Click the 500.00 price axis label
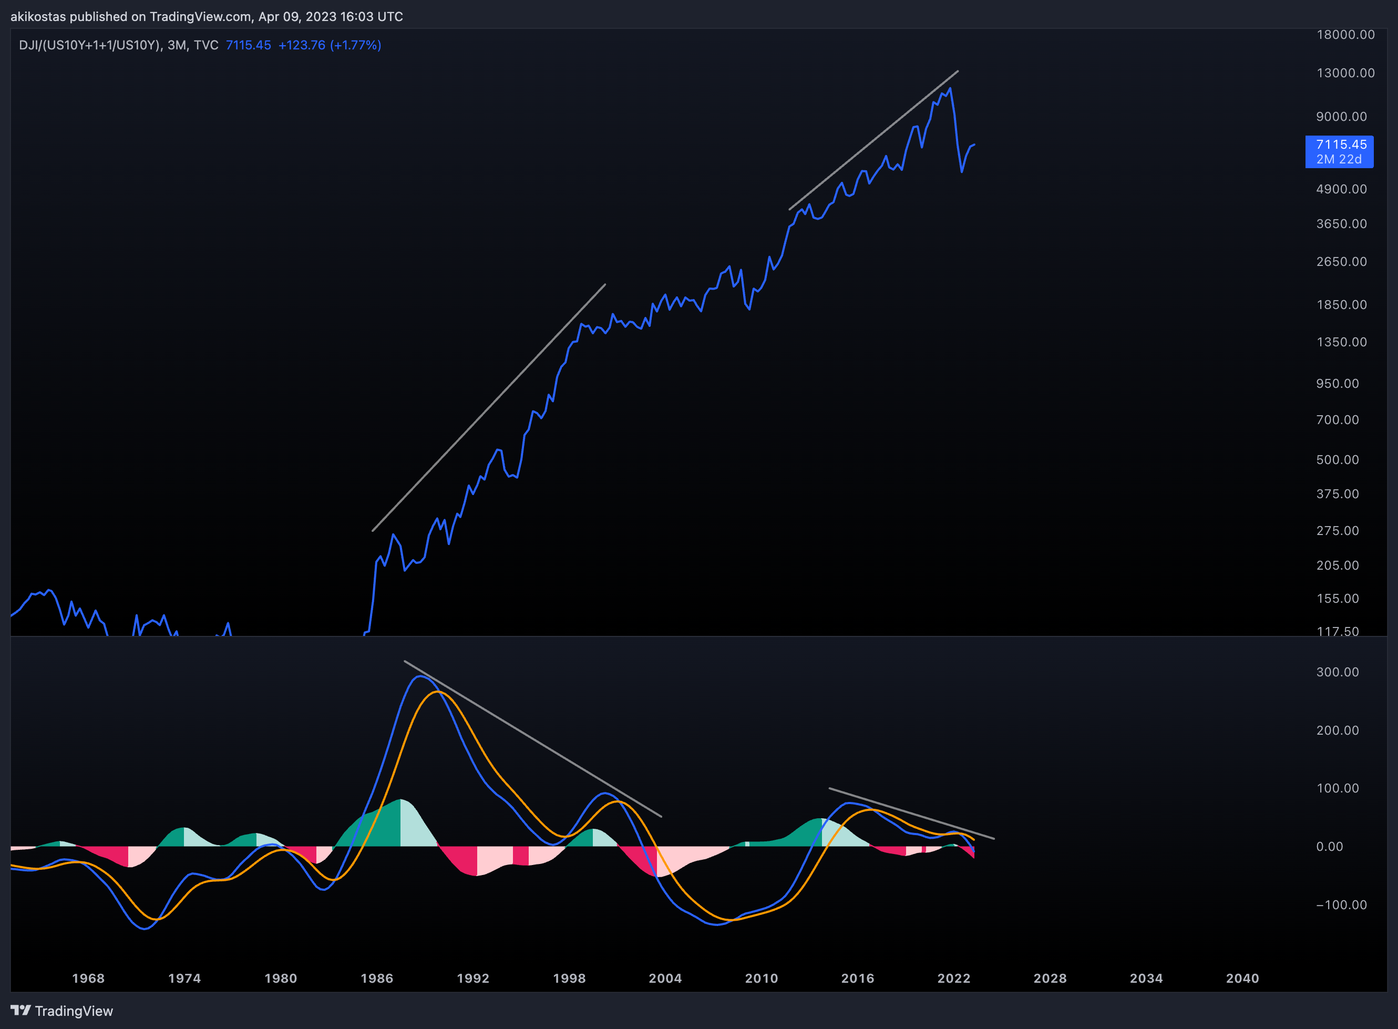The height and width of the screenshot is (1029, 1398). click(1338, 460)
